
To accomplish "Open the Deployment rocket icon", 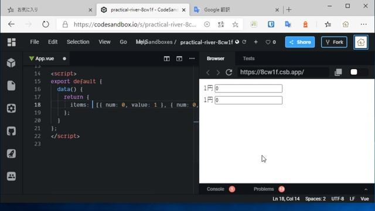I will click(x=11, y=154).
